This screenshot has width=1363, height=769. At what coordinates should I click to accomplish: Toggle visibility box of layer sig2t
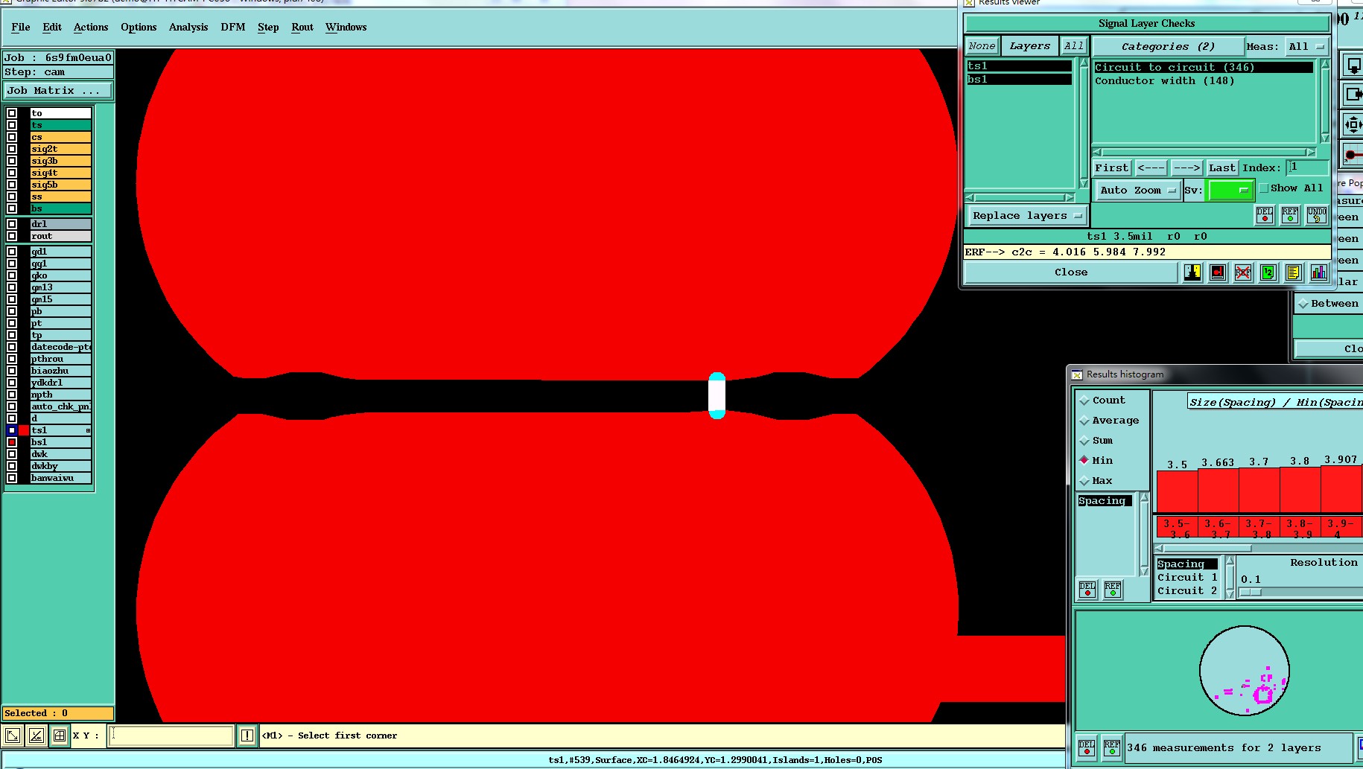[x=12, y=149]
